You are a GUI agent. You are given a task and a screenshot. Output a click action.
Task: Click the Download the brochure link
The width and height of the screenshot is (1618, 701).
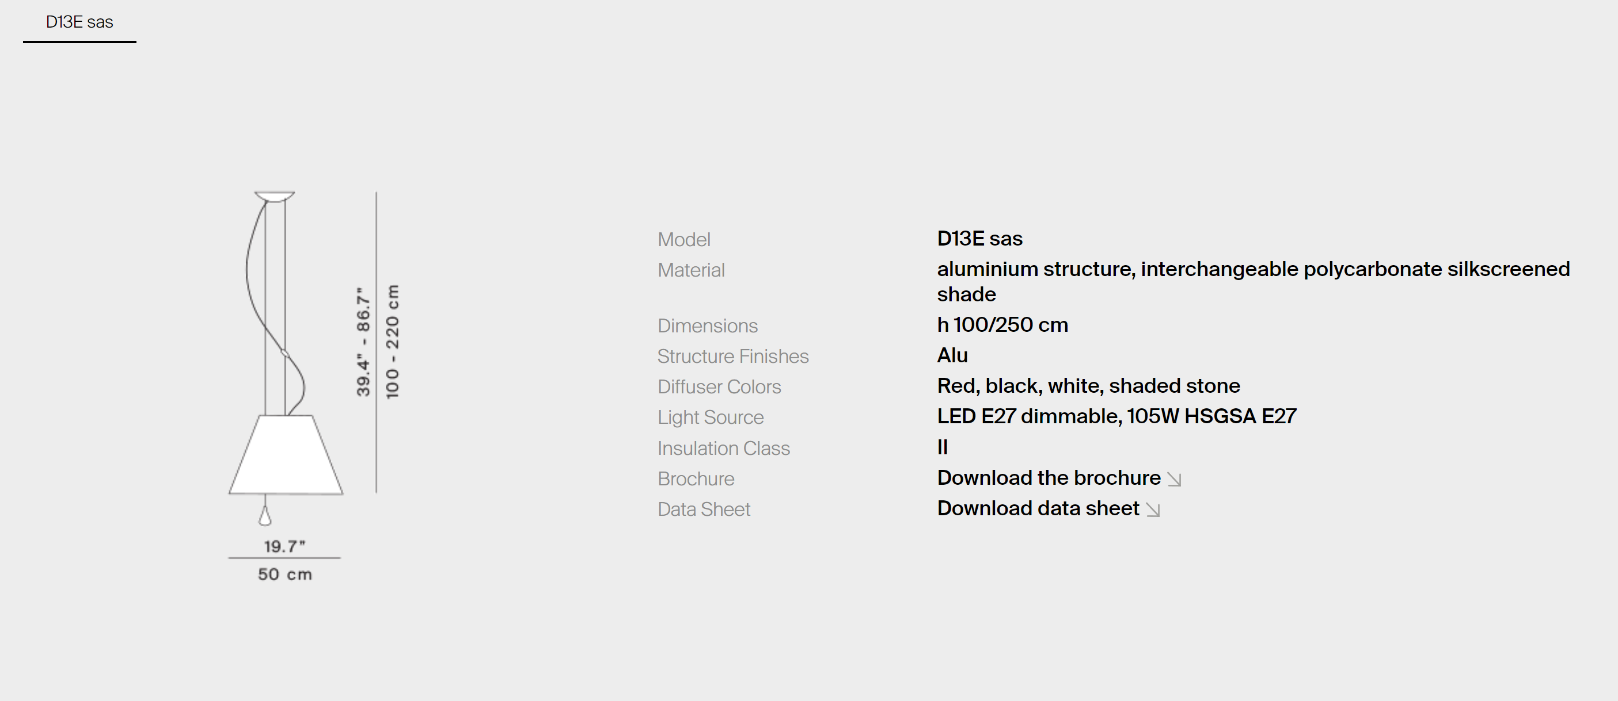1048,477
